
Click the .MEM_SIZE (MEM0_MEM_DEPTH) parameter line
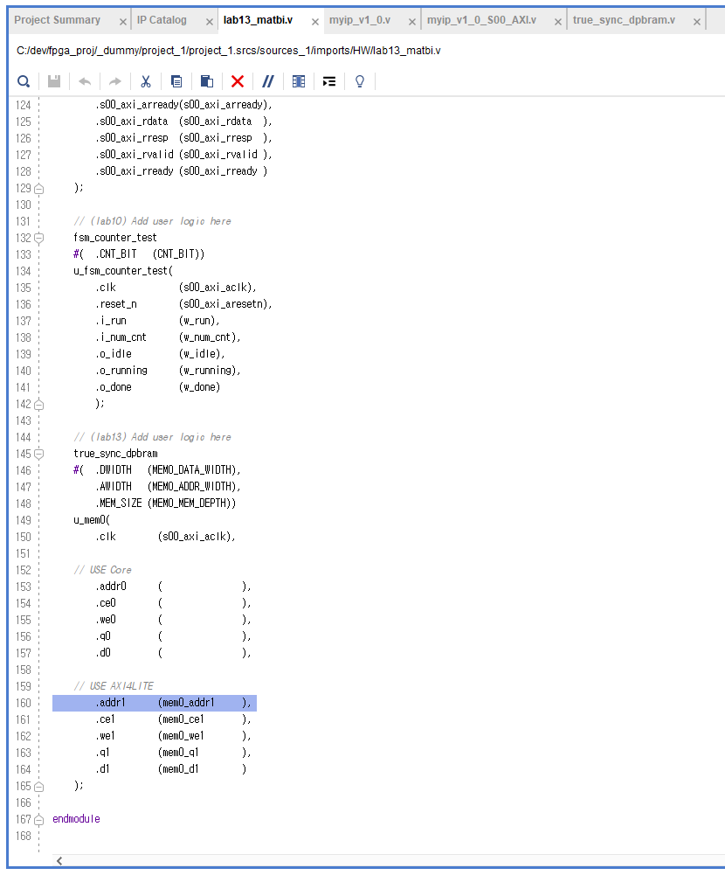click(x=166, y=503)
